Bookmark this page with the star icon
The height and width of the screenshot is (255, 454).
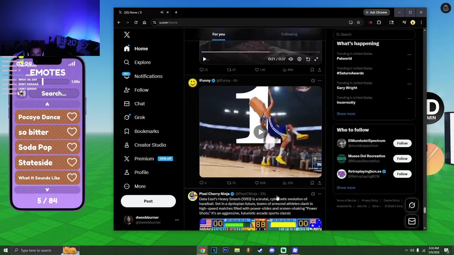click(x=359, y=22)
